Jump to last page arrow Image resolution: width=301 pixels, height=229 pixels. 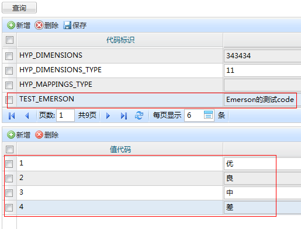pyautogui.click(x=124, y=116)
